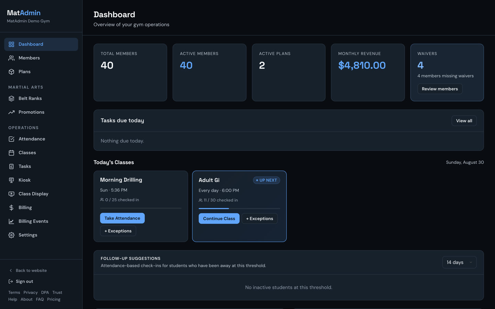The image size is (495, 309).
Task: Open the Help footer link
Action: [x=13, y=299]
